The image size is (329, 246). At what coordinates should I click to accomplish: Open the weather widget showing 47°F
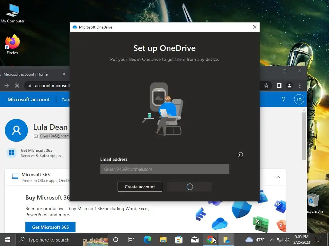(255, 240)
